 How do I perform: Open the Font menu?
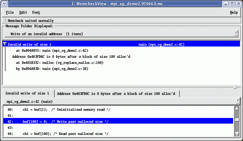coord(36,12)
